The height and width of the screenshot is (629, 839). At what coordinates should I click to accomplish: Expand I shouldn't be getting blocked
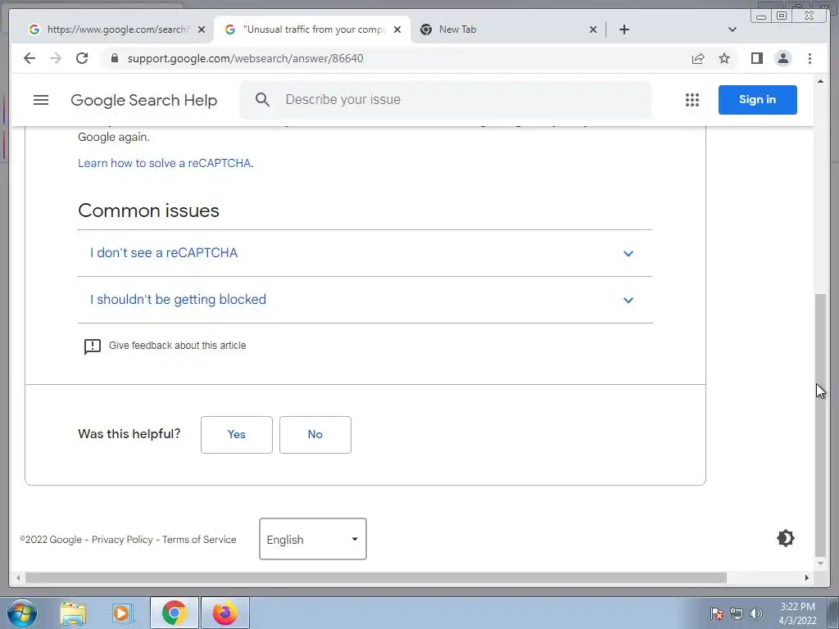[365, 300]
